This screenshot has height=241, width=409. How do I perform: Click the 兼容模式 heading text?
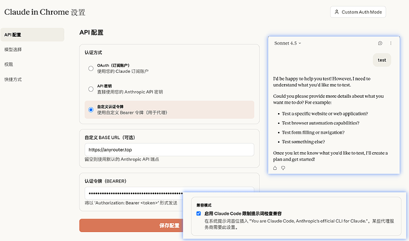pos(204,205)
